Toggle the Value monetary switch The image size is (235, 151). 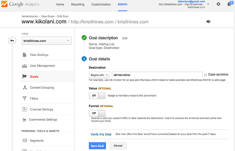[x=97, y=96]
